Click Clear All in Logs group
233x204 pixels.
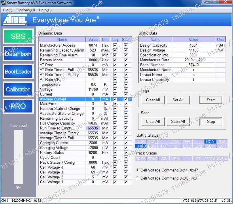tap(153, 100)
